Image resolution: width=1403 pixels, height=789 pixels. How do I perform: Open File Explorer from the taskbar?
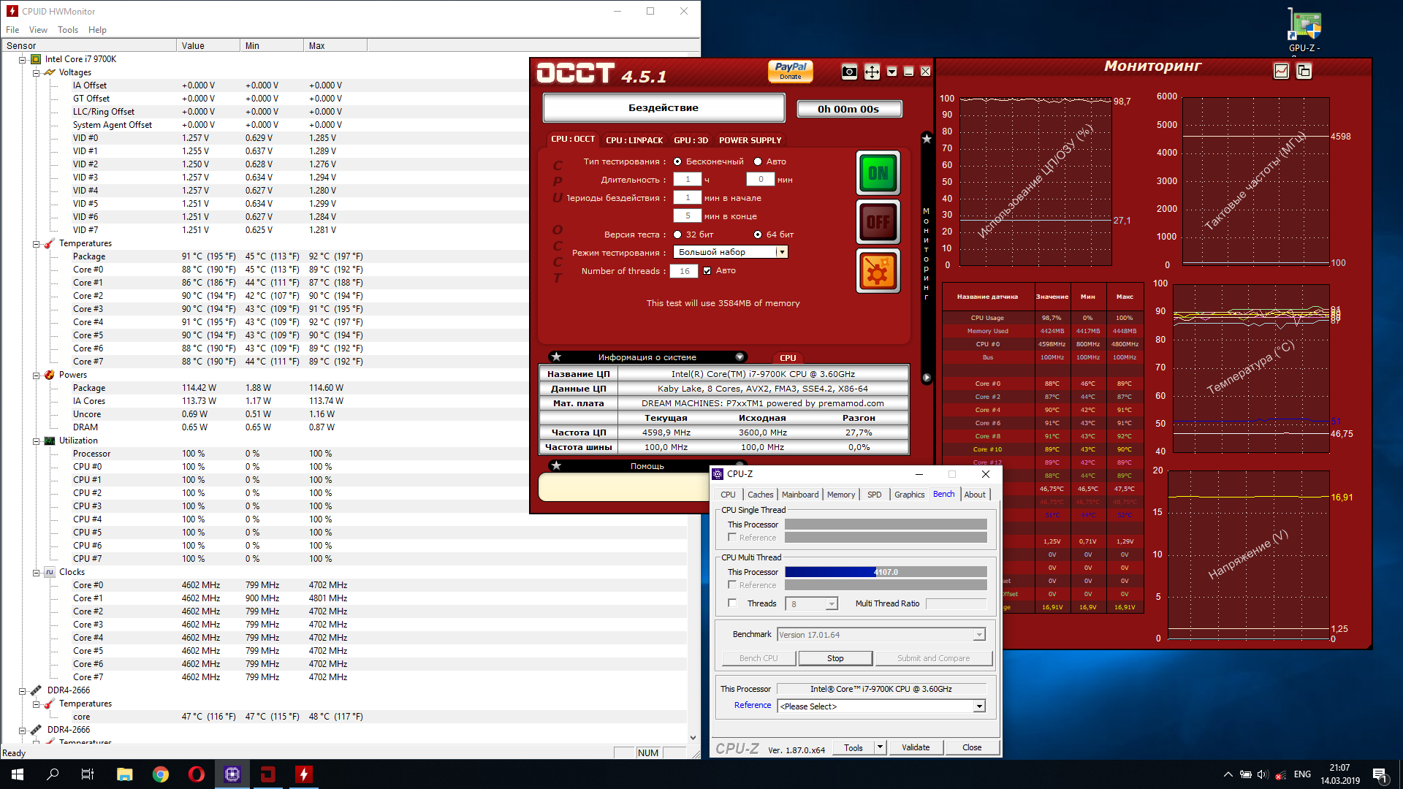tap(124, 774)
